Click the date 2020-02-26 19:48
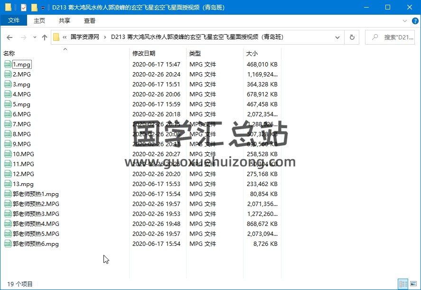This screenshot has width=421, height=290. pyautogui.click(x=156, y=224)
